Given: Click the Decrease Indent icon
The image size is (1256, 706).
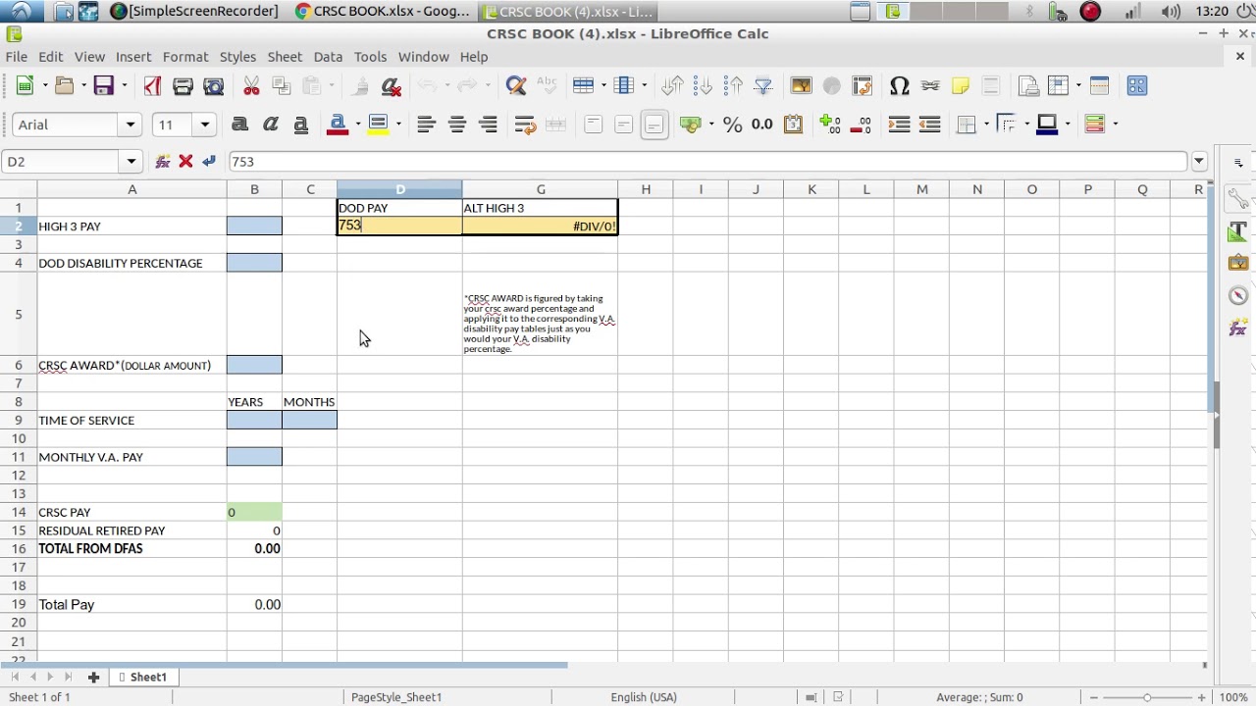Looking at the screenshot, I should point(929,125).
